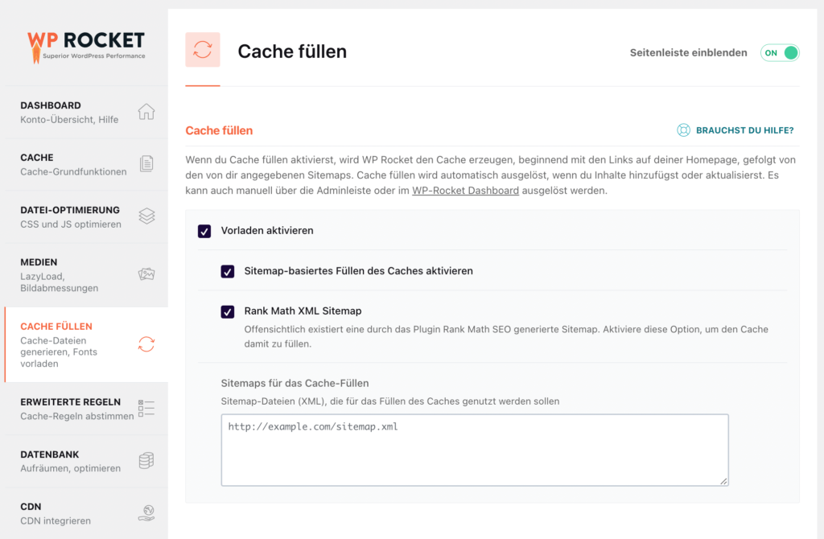Click into the sitemap URLs text area
824x539 pixels.
click(x=475, y=450)
